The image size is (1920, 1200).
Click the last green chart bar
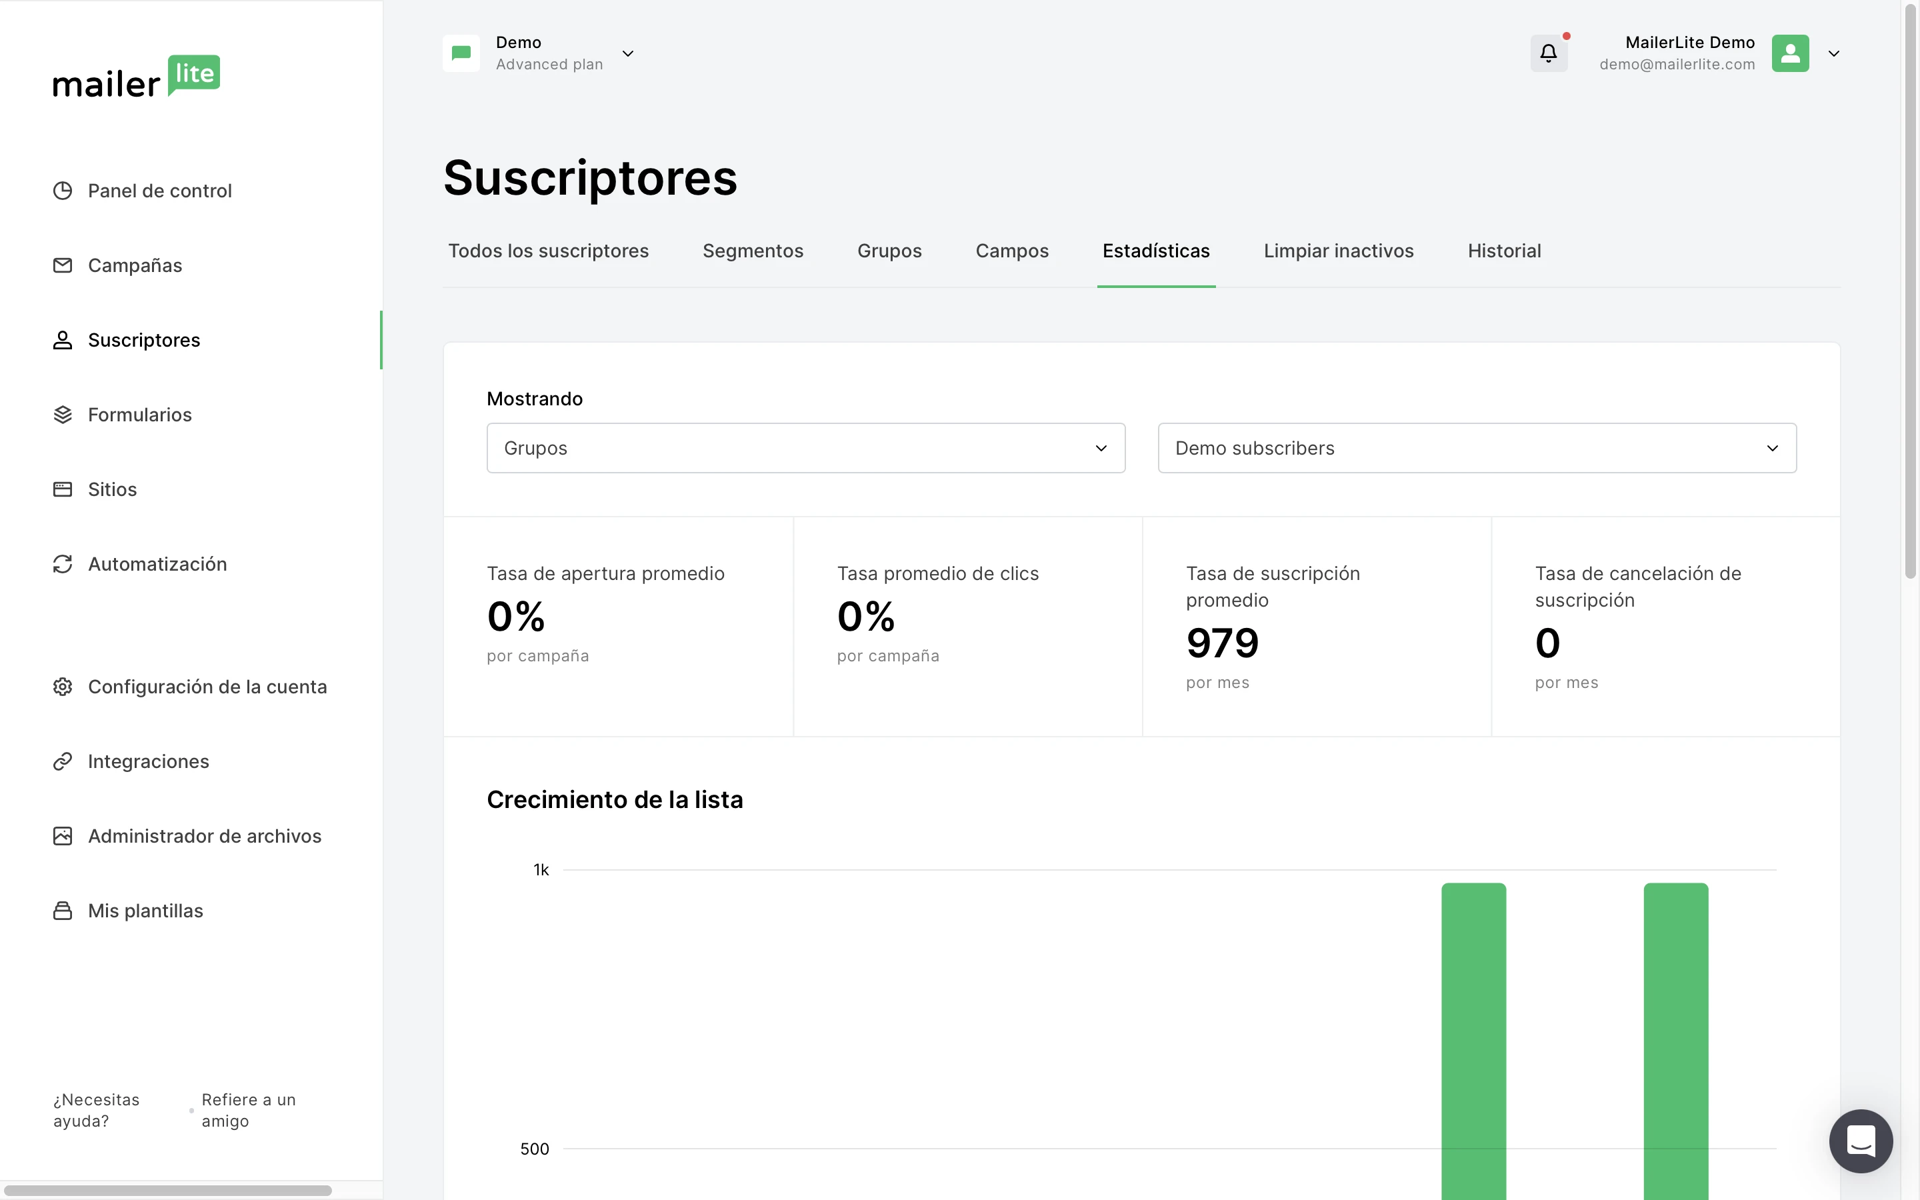(x=1675, y=1041)
